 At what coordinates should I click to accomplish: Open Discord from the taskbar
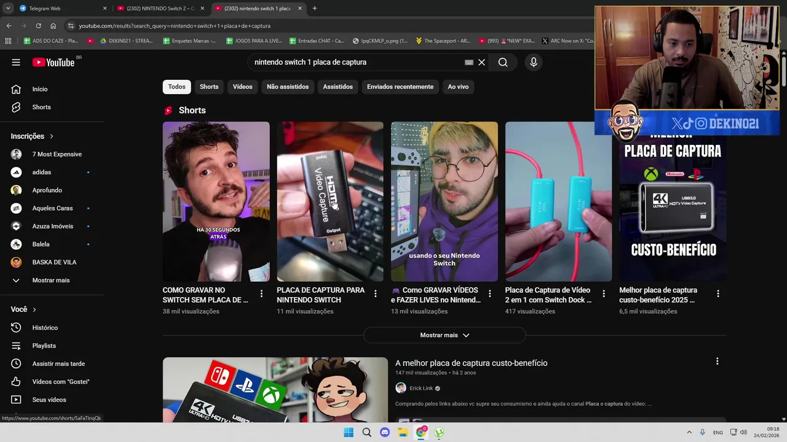pyautogui.click(x=385, y=432)
